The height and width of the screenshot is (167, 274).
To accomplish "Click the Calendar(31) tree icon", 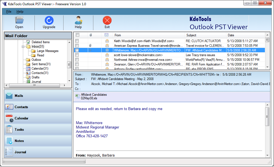I will [28, 69].
